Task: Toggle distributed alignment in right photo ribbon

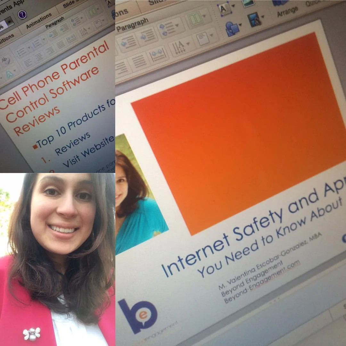Action: pos(158,54)
